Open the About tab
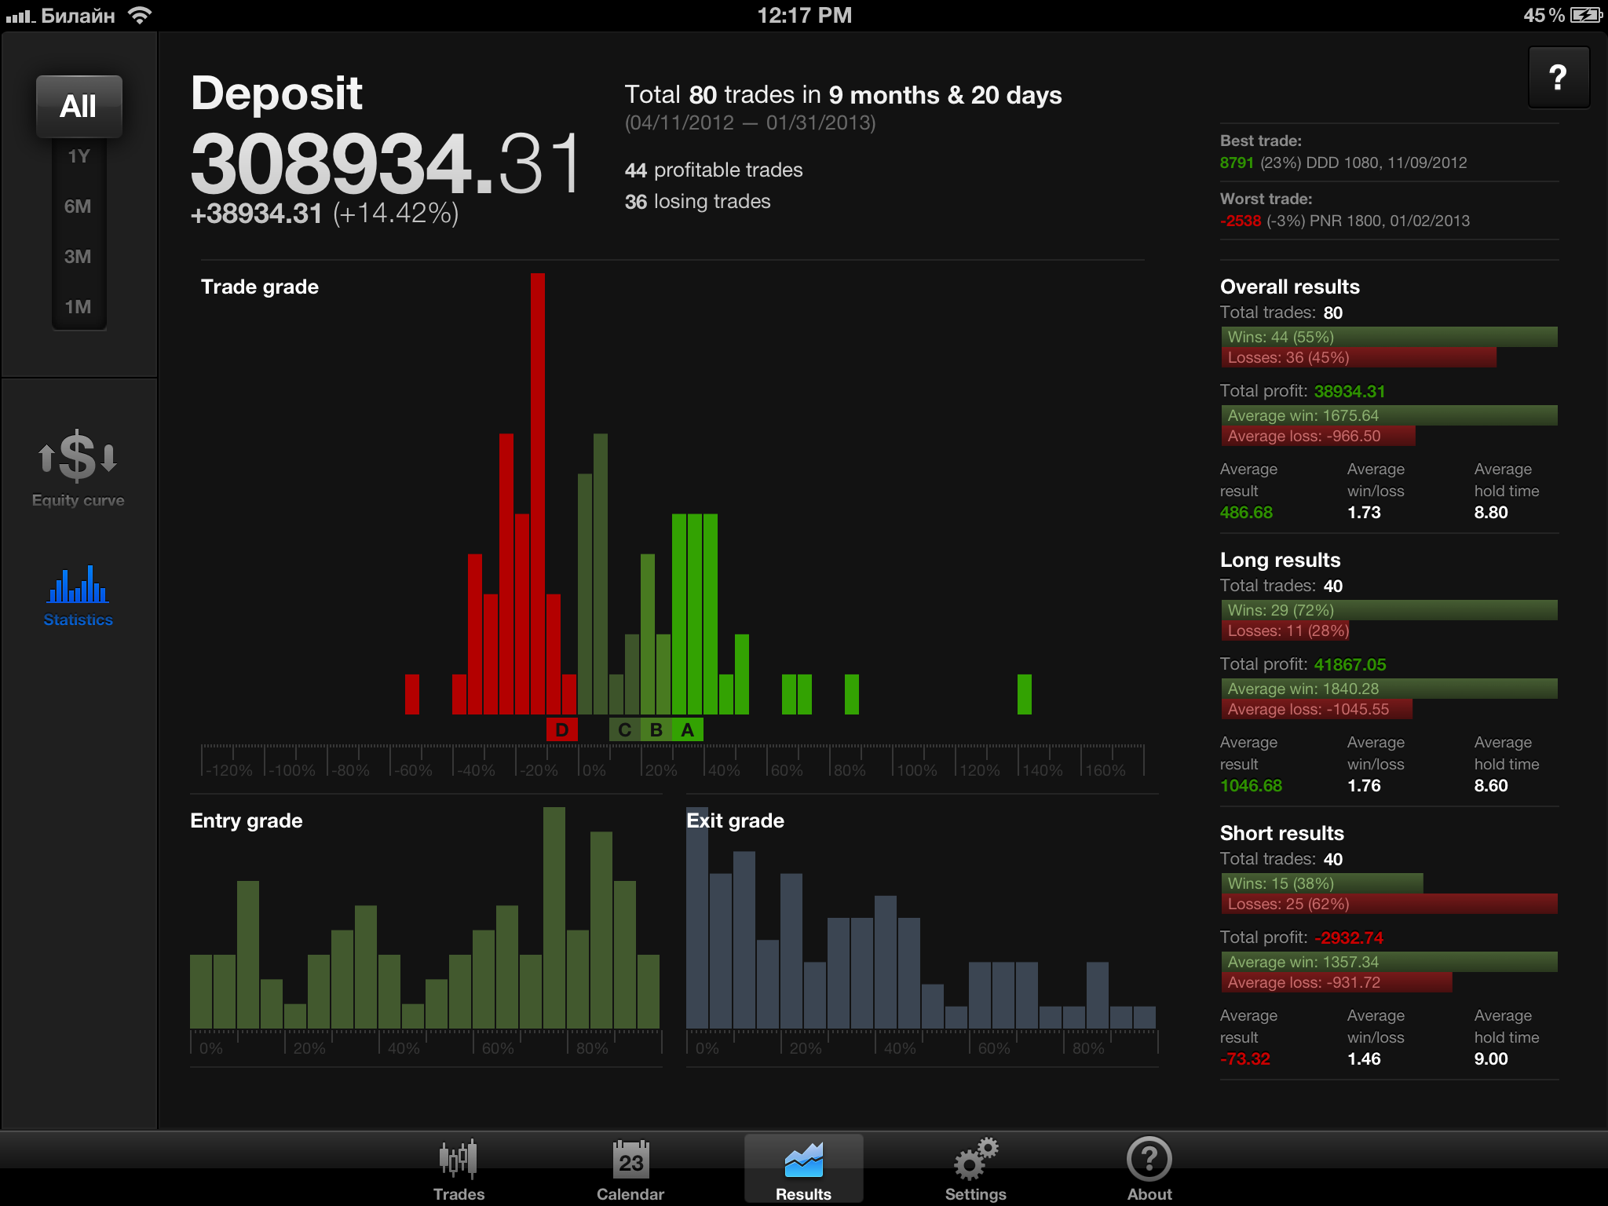 point(1149,1169)
